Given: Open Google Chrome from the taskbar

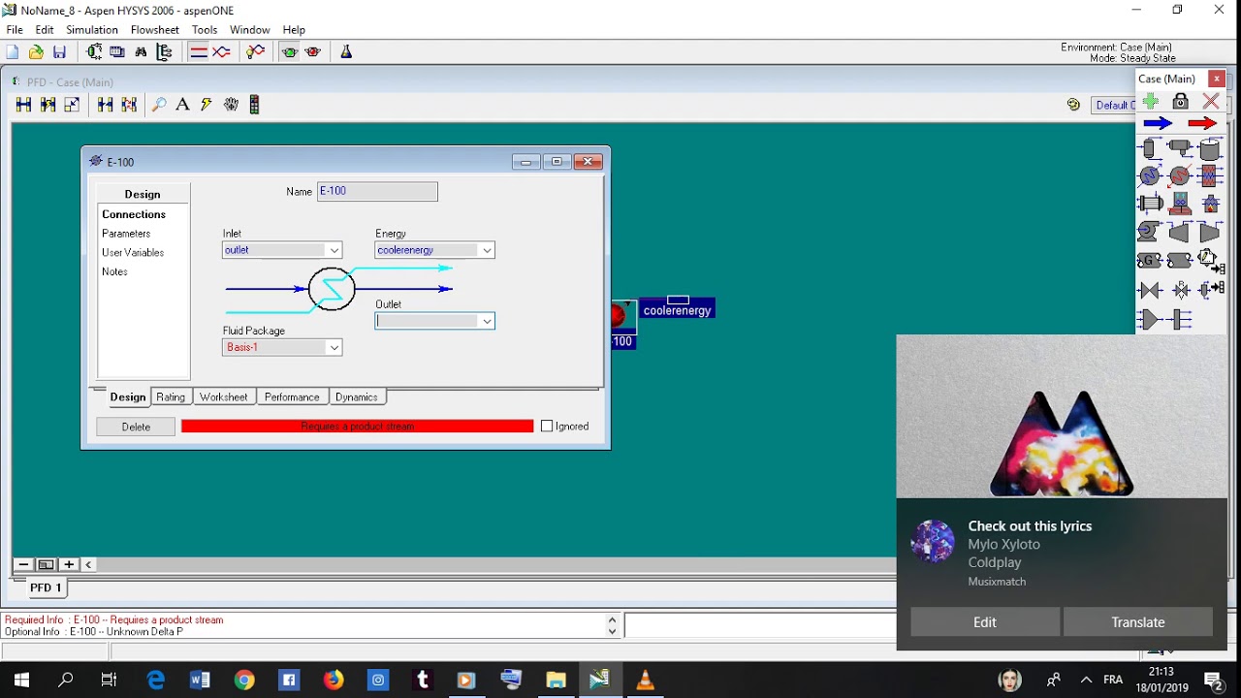Looking at the screenshot, I should (244, 680).
